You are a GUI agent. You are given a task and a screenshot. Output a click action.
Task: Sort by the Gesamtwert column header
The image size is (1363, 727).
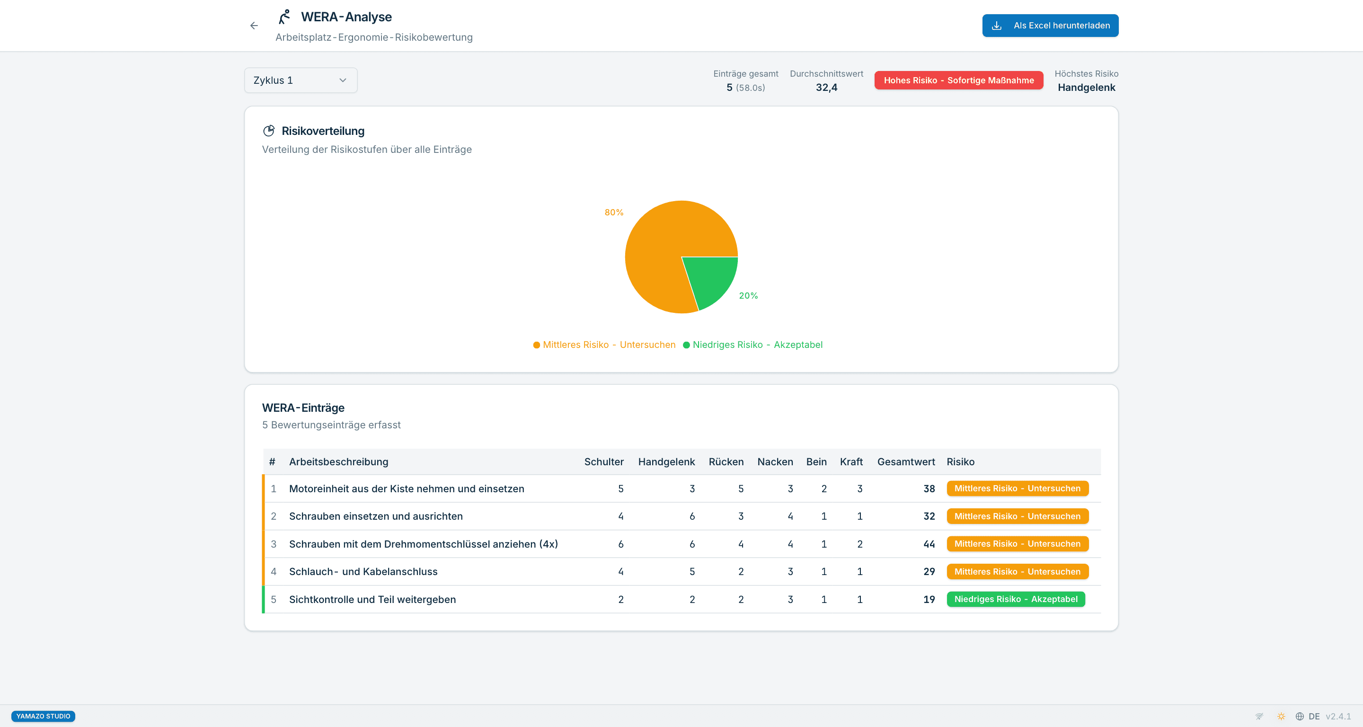click(x=906, y=461)
